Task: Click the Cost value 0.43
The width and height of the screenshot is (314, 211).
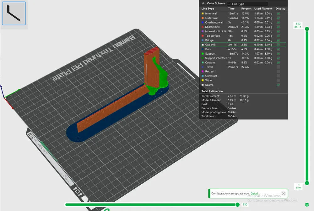Action: pyautogui.click(x=230, y=104)
